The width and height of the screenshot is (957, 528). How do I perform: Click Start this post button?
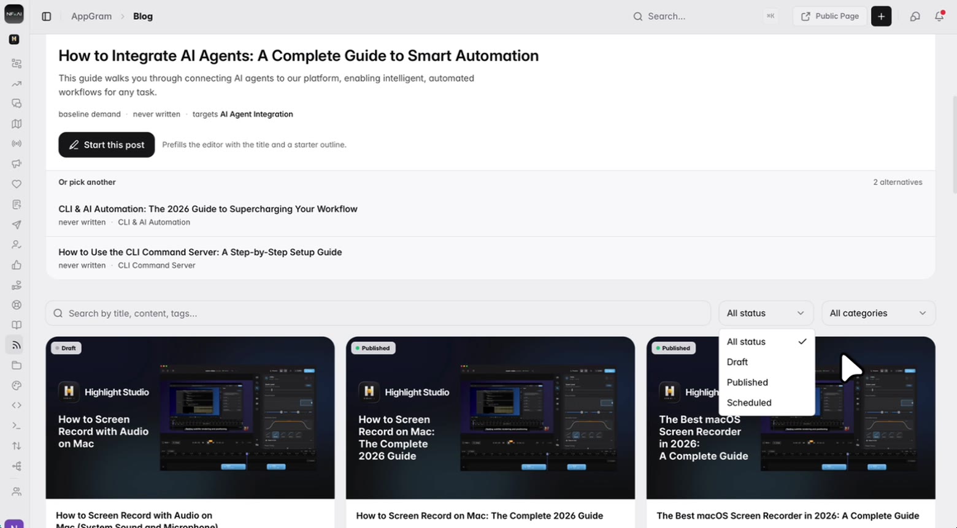[107, 145]
